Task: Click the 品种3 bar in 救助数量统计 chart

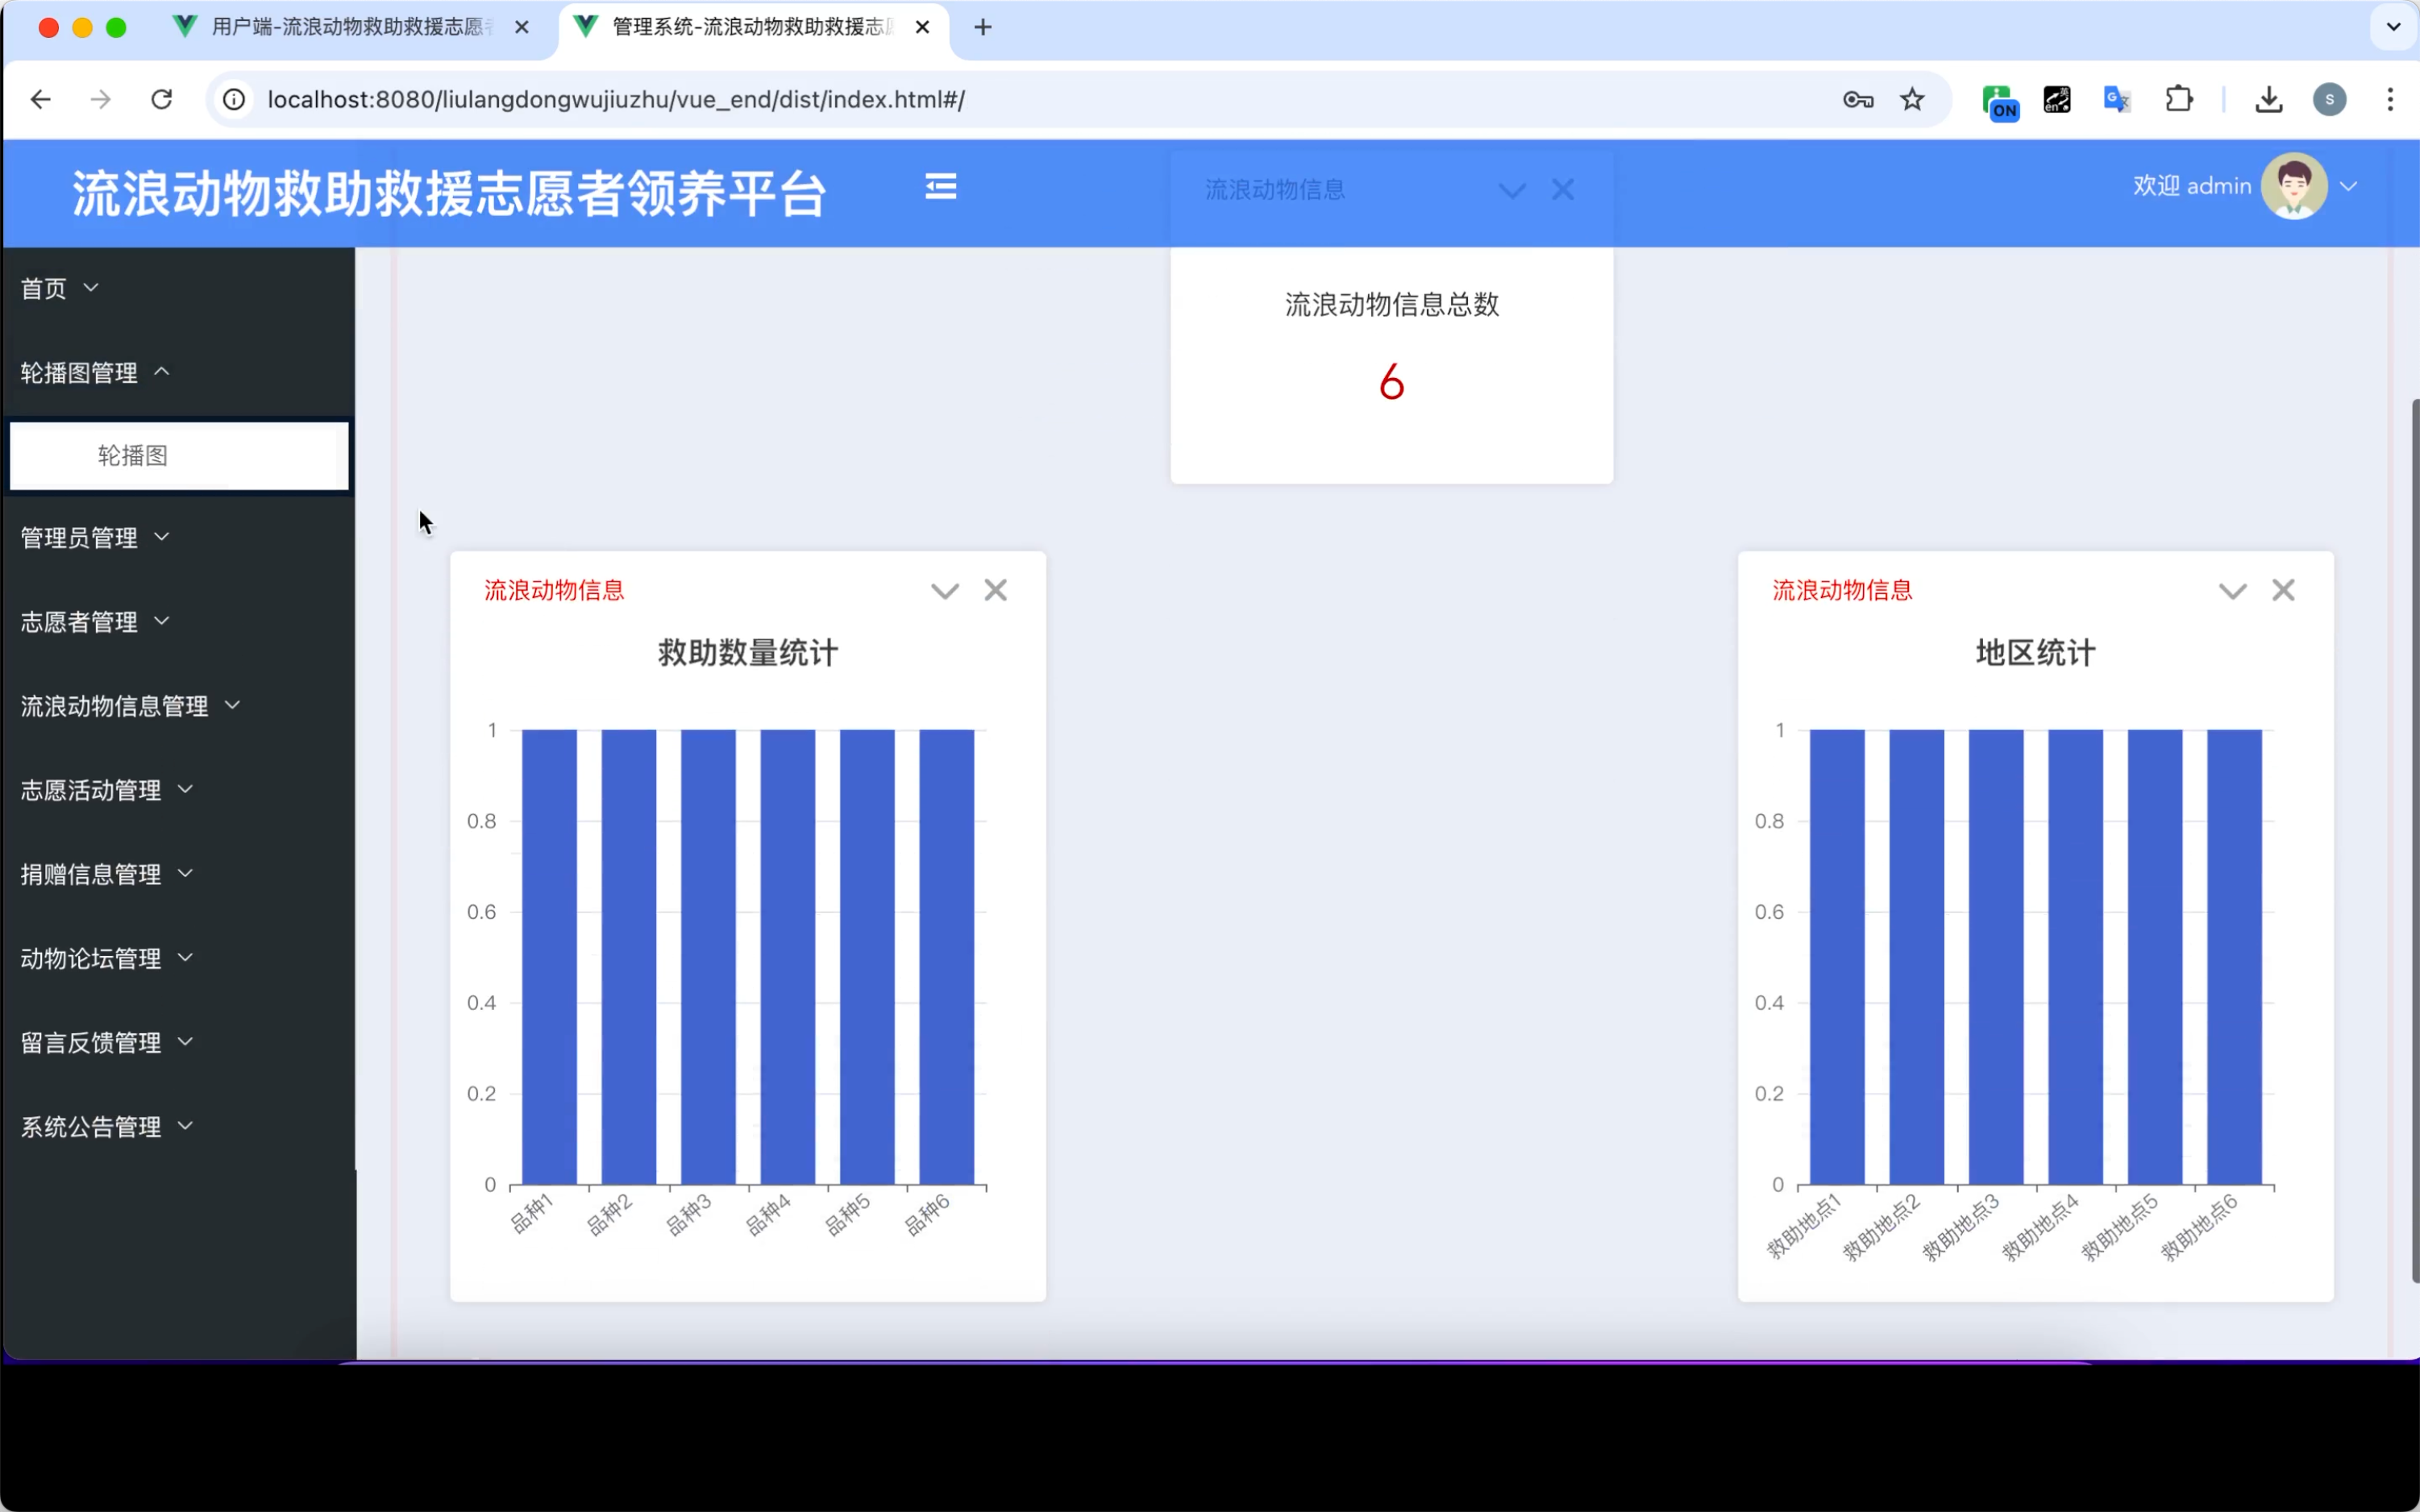Action: click(x=708, y=957)
